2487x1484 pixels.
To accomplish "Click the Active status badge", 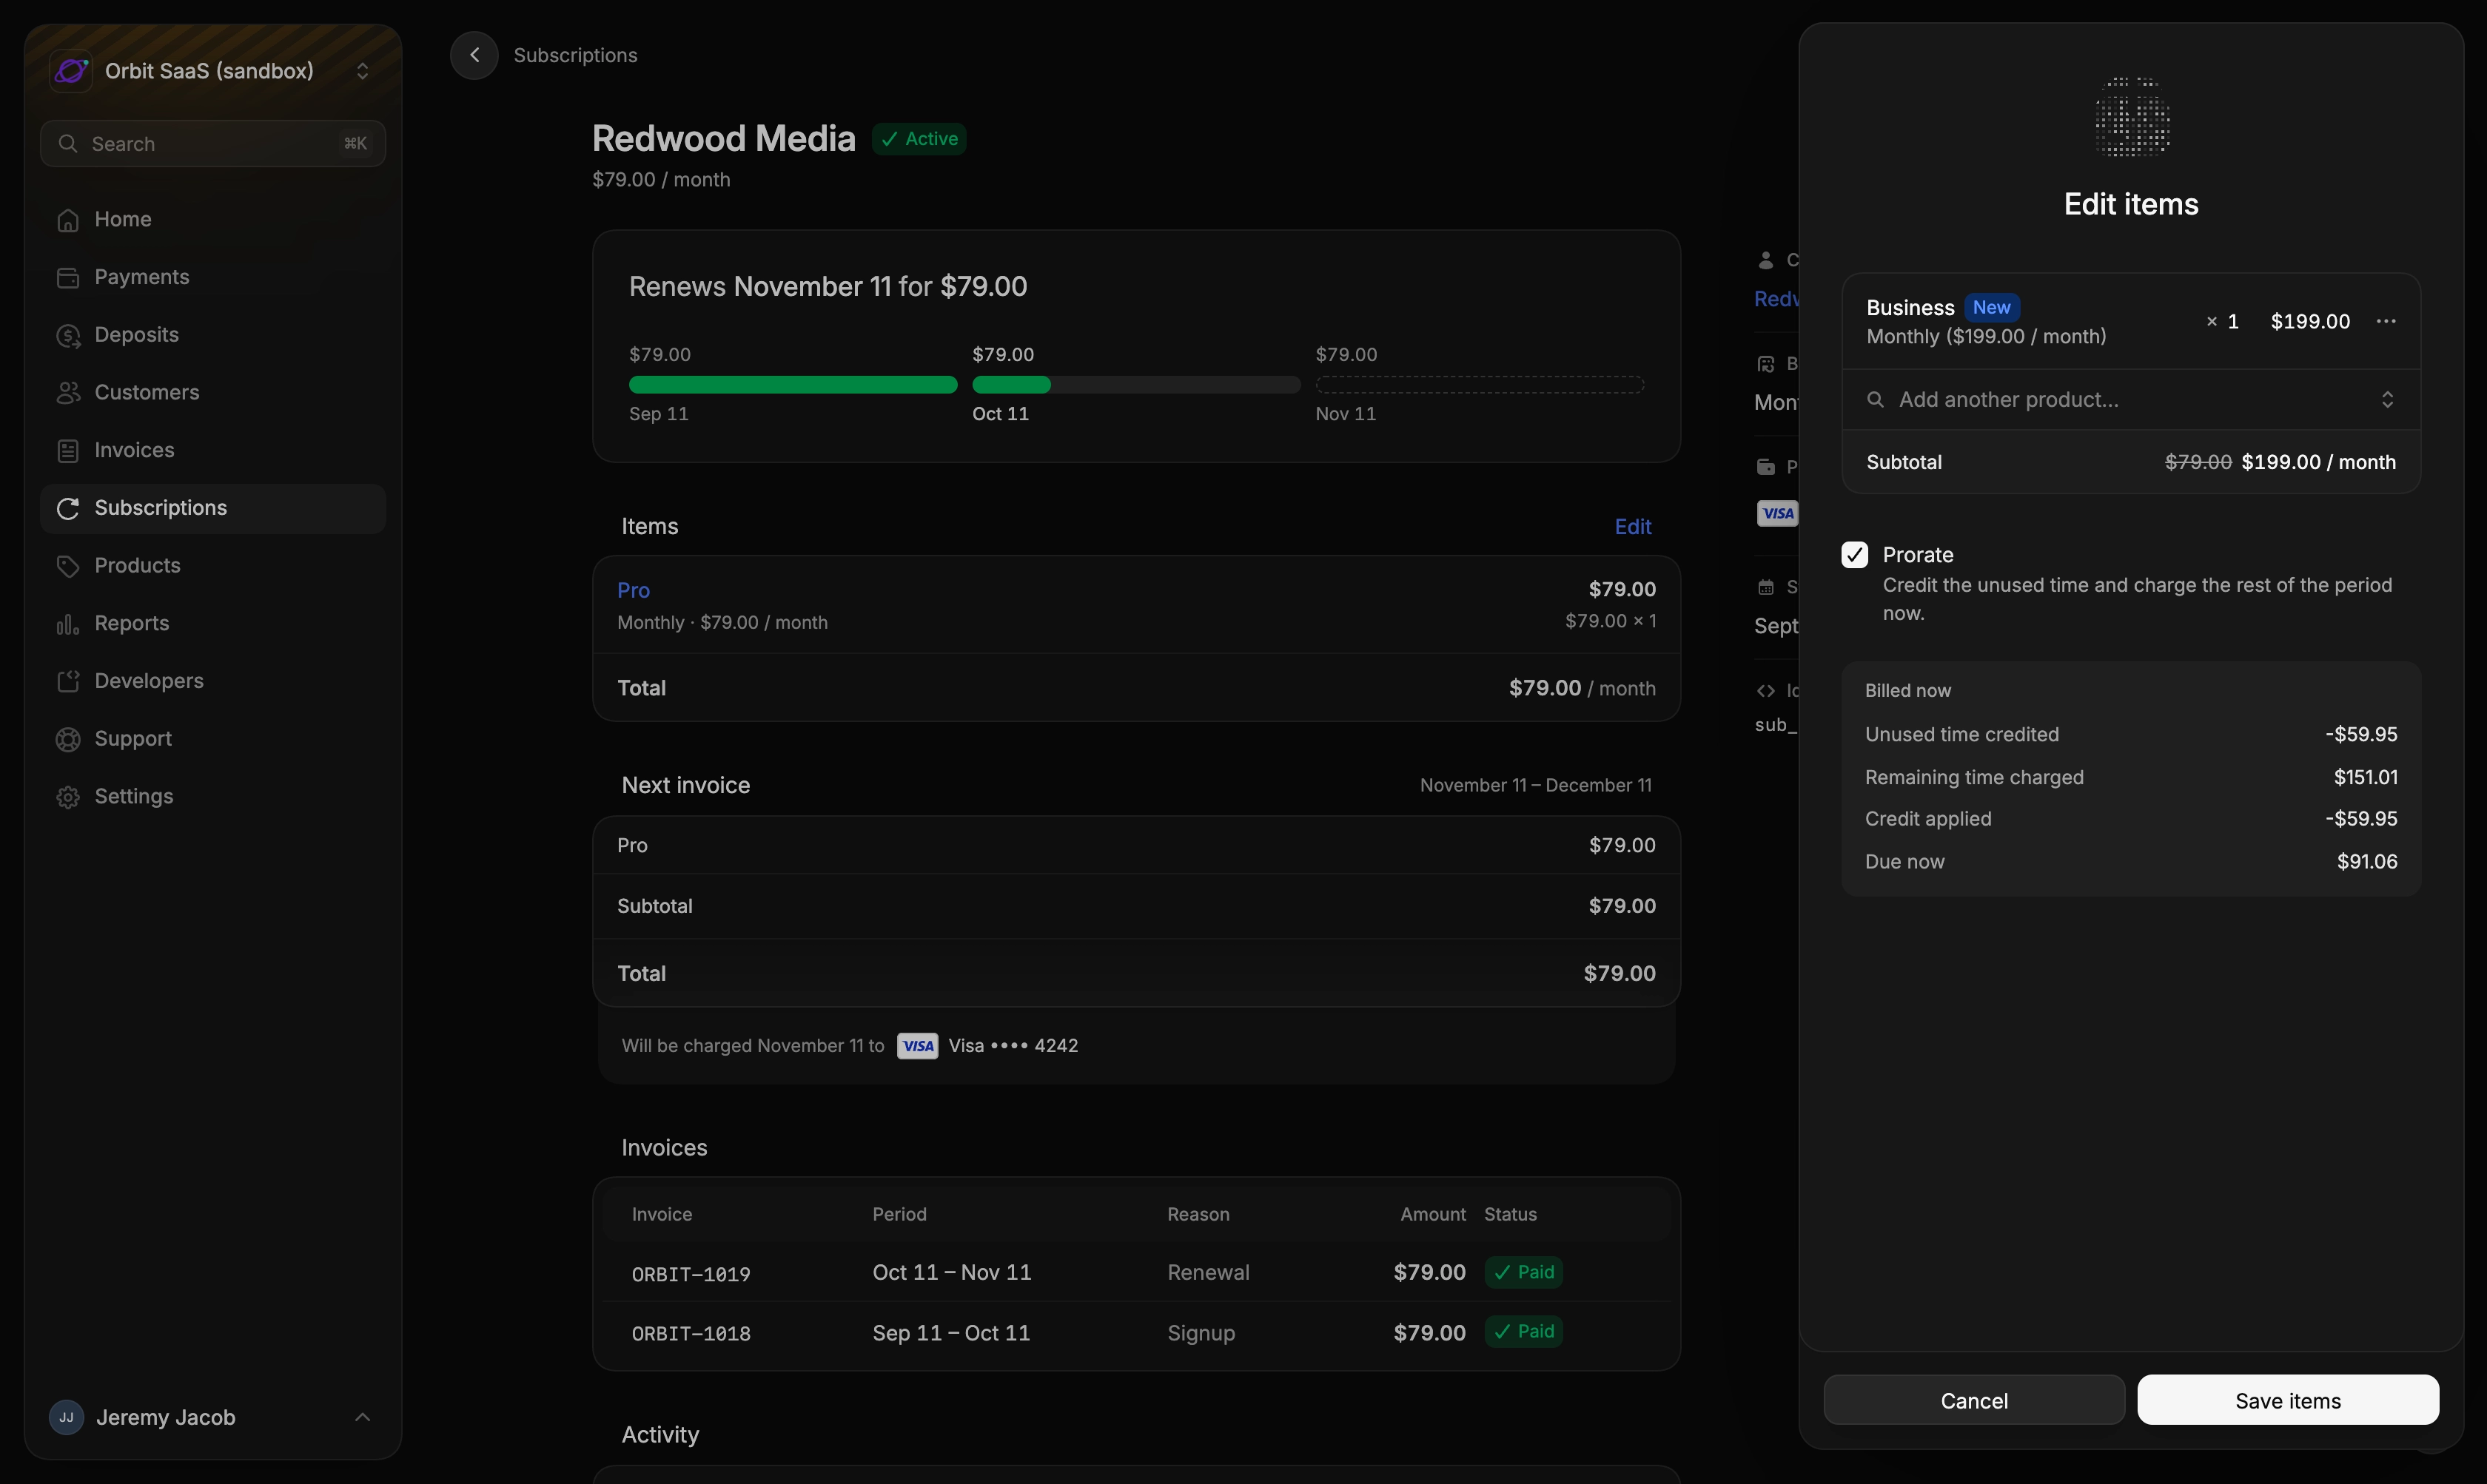I will tap(919, 139).
